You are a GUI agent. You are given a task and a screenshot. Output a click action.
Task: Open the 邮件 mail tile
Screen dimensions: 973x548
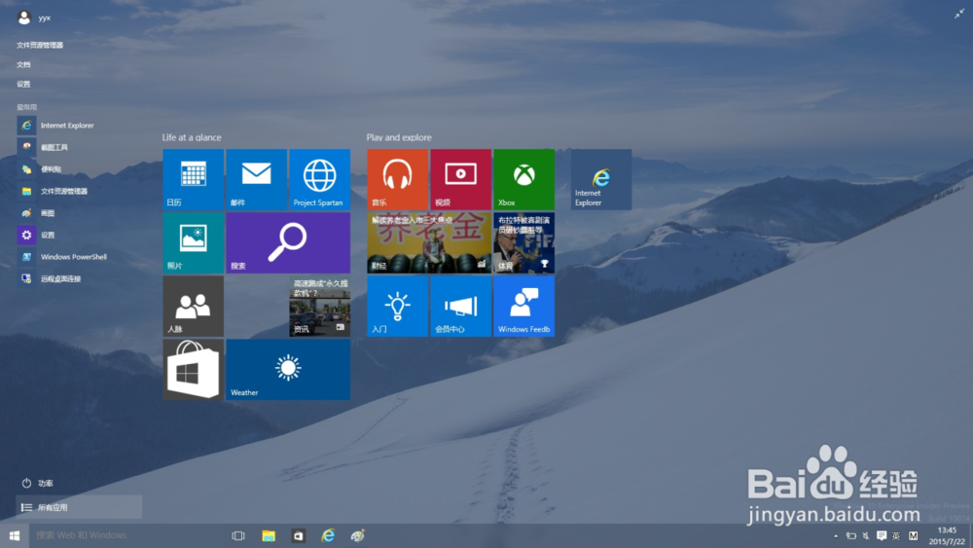256,179
